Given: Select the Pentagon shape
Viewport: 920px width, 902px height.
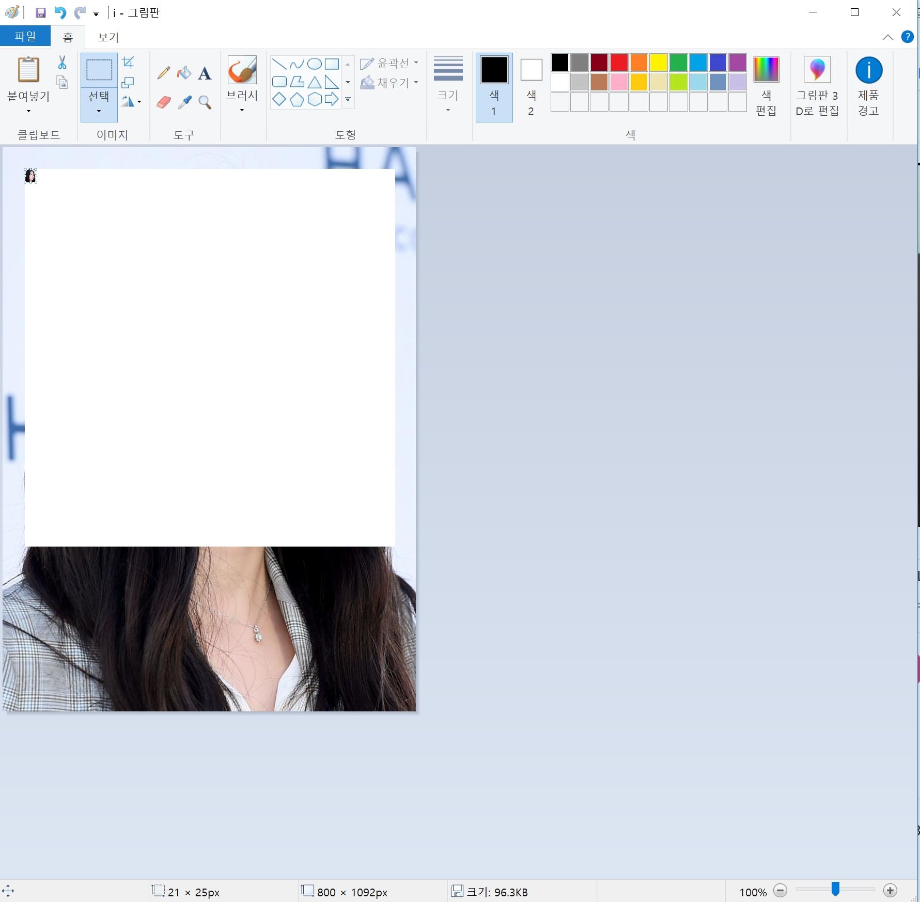Looking at the screenshot, I should pyautogui.click(x=297, y=99).
